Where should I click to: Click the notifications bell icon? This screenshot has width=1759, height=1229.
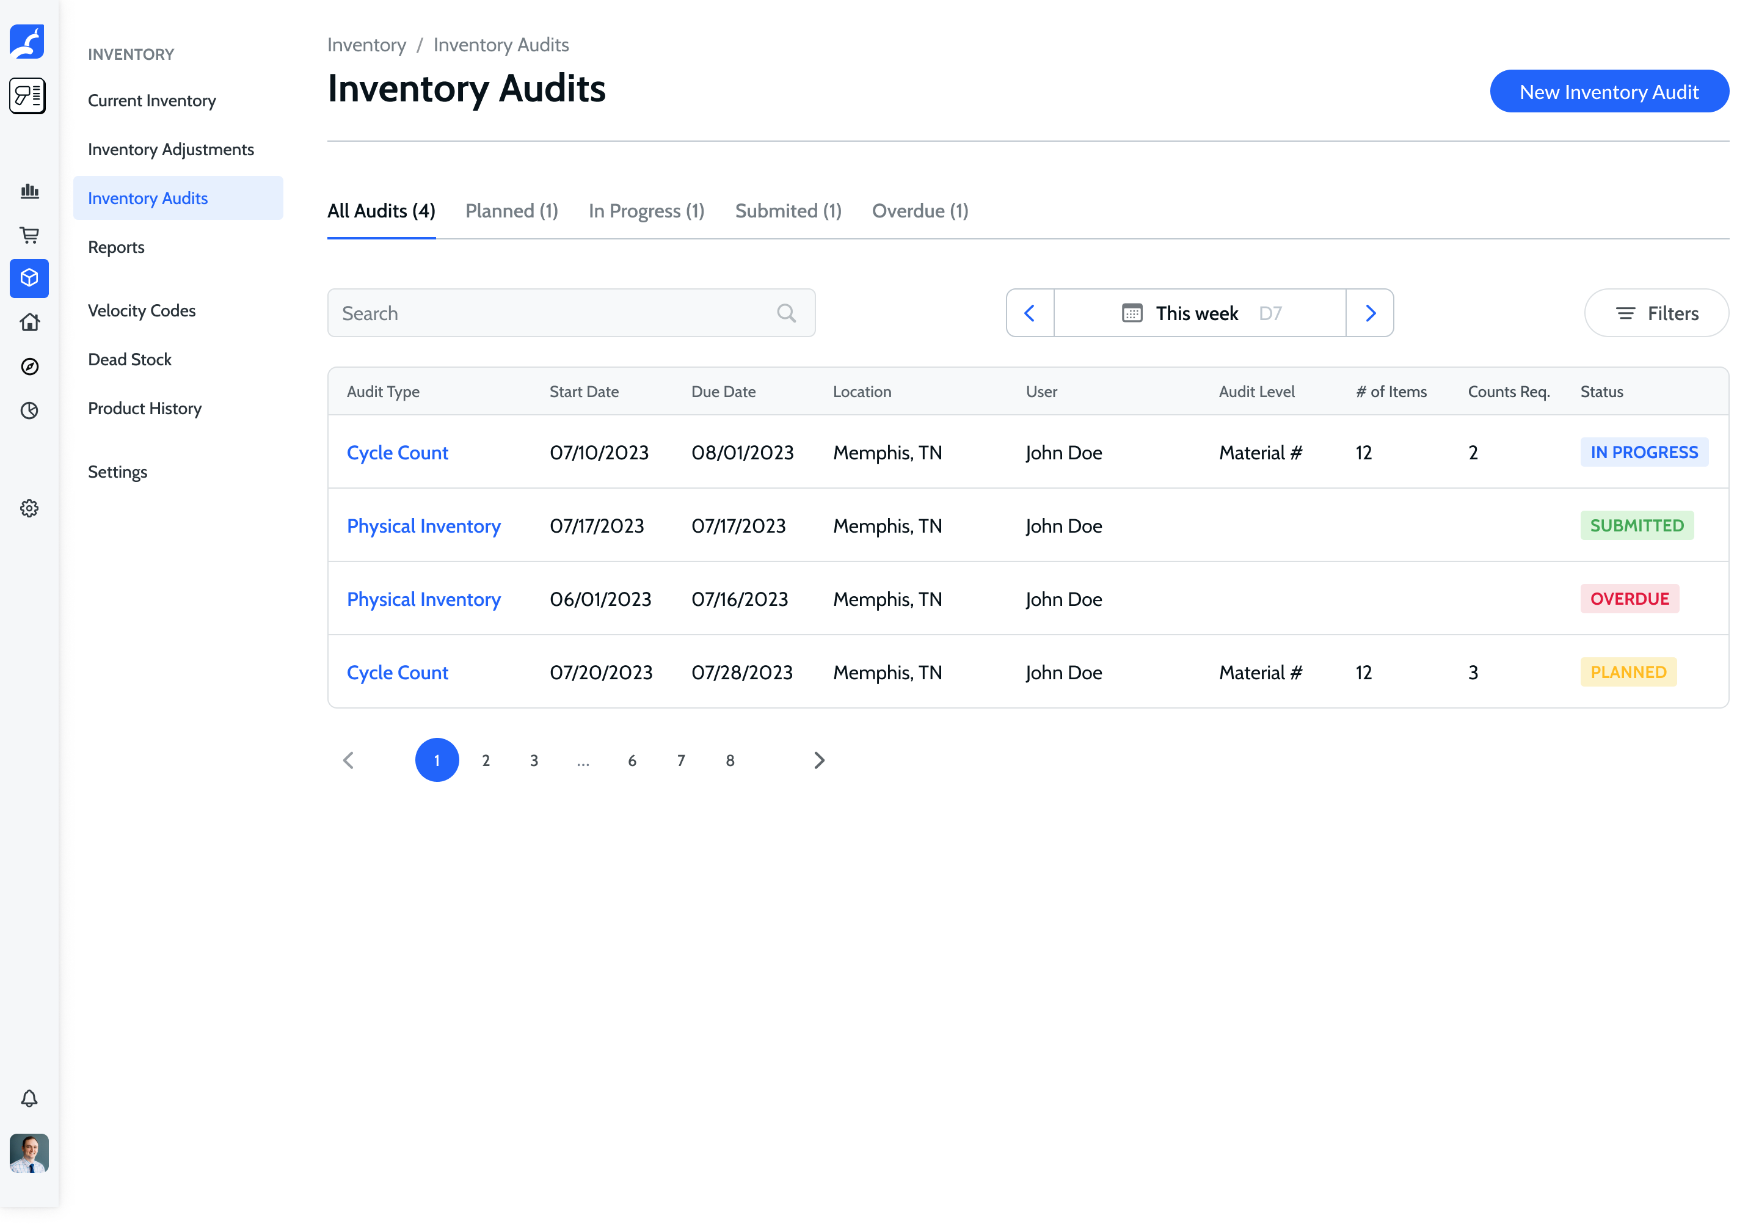coord(29,1098)
